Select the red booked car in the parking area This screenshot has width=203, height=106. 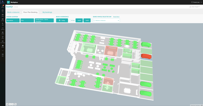146,56
